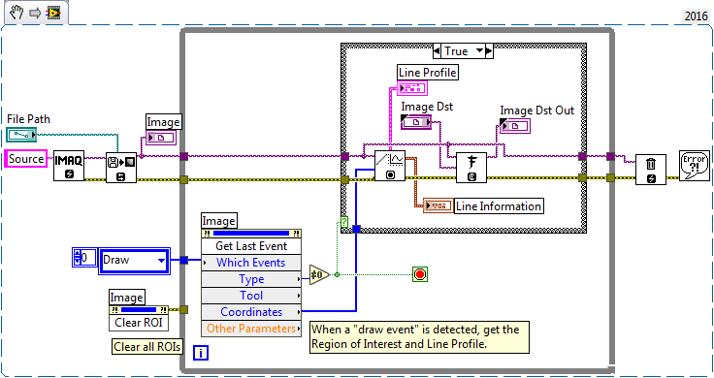Select the Image Dst Out label
The width and height of the screenshot is (714, 378).
pos(536,110)
